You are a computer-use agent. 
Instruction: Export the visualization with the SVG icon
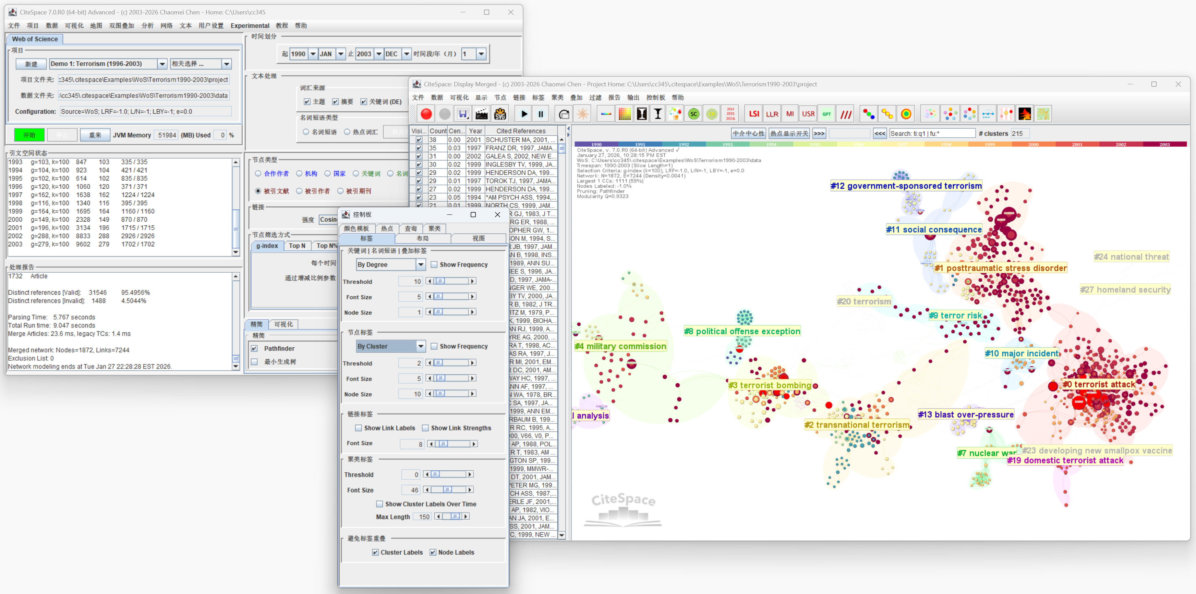pos(499,114)
